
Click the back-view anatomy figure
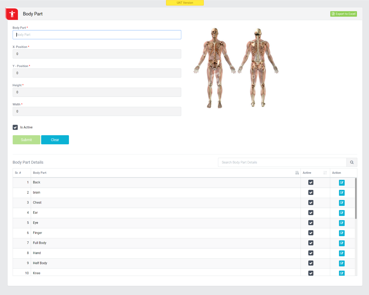(258, 68)
